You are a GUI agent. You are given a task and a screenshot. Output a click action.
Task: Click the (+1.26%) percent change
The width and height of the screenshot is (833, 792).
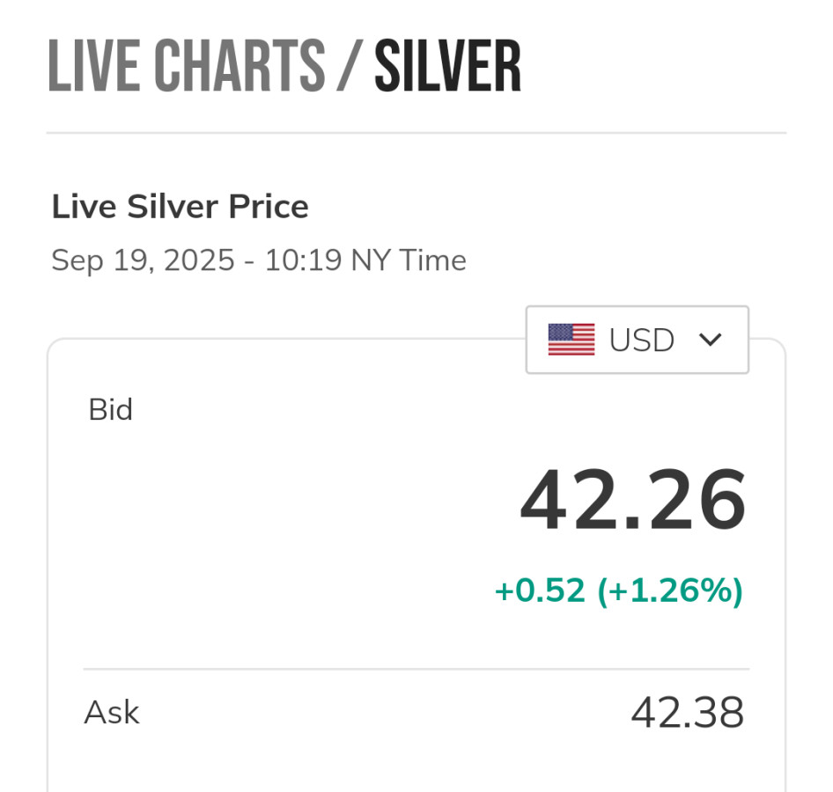pyautogui.click(x=670, y=590)
